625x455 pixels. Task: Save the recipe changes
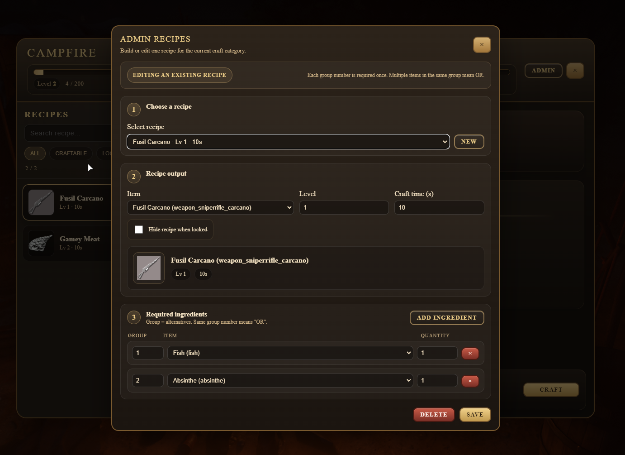pyautogui.click(x=475, y=415)
